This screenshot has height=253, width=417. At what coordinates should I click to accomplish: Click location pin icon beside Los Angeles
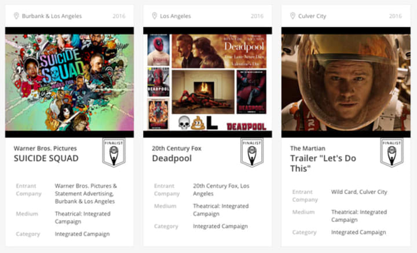click(x=155, y=16)
